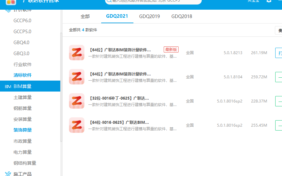Screen dimensions: 282x176
Task: Open the software title with 最新版 badge
Action: point(120,50)
